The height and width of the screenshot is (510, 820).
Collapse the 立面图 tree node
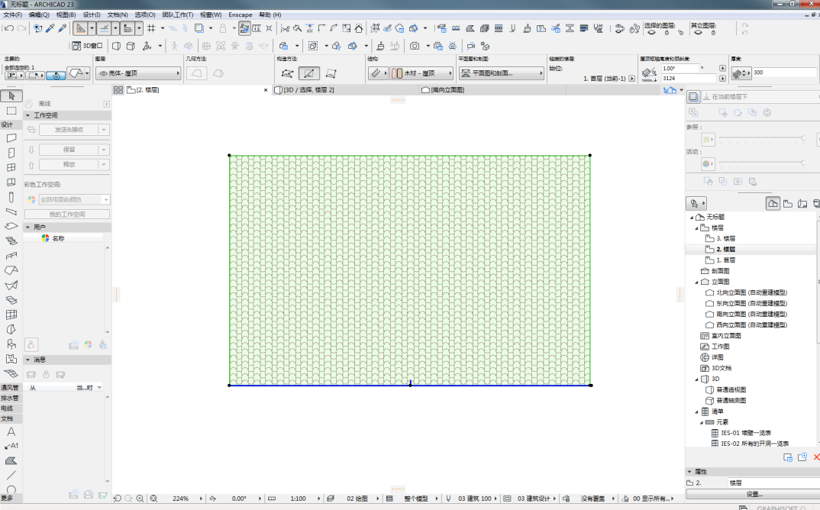[696, 282]
